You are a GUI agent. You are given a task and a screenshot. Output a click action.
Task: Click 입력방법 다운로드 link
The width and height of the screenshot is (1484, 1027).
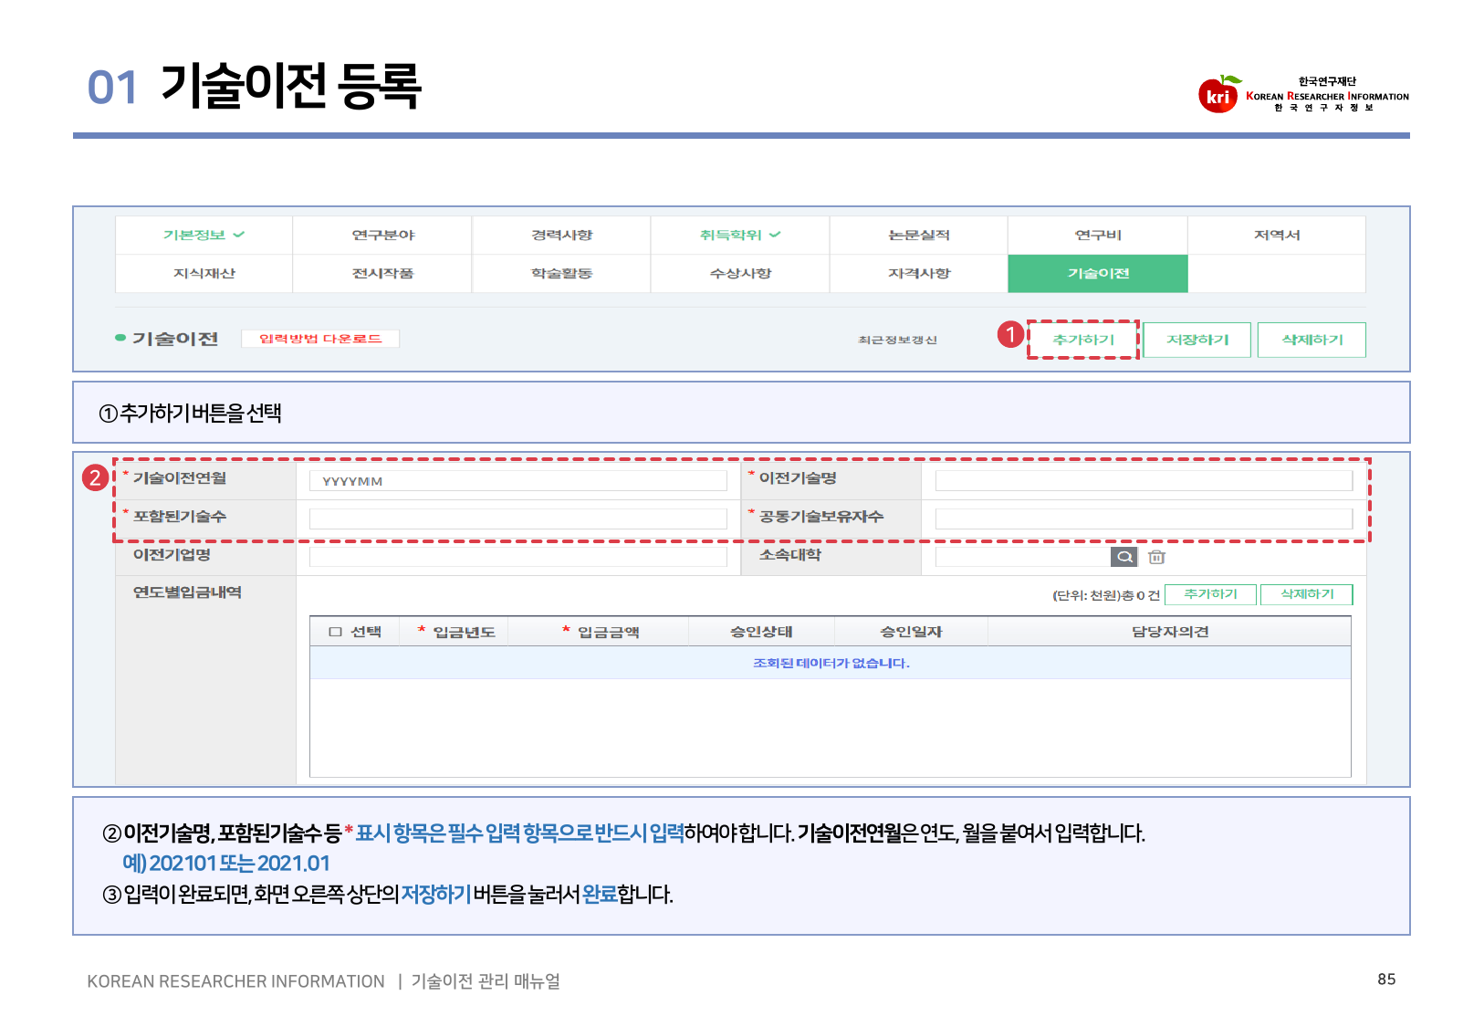tap(320, 339)
